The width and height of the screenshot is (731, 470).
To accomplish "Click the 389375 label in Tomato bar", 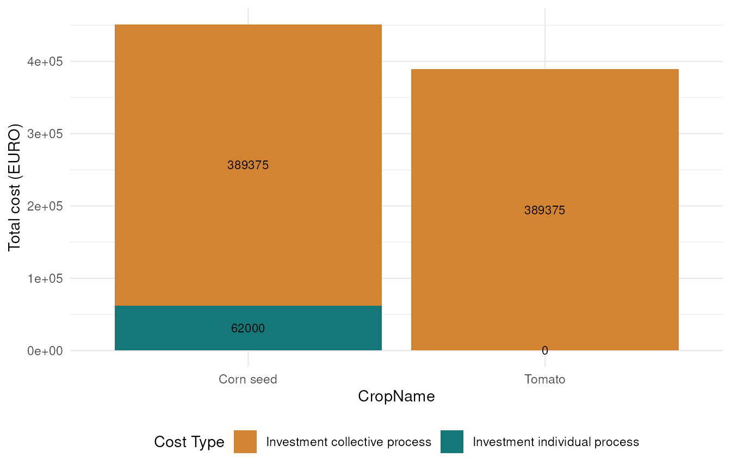I will 545,211.
